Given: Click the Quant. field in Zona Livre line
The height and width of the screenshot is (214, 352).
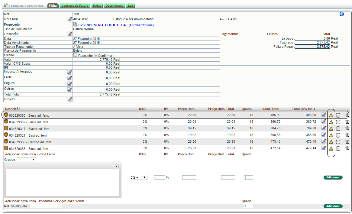Looking at the screenshot, I should pyautogui.click(x=248, y=177).
